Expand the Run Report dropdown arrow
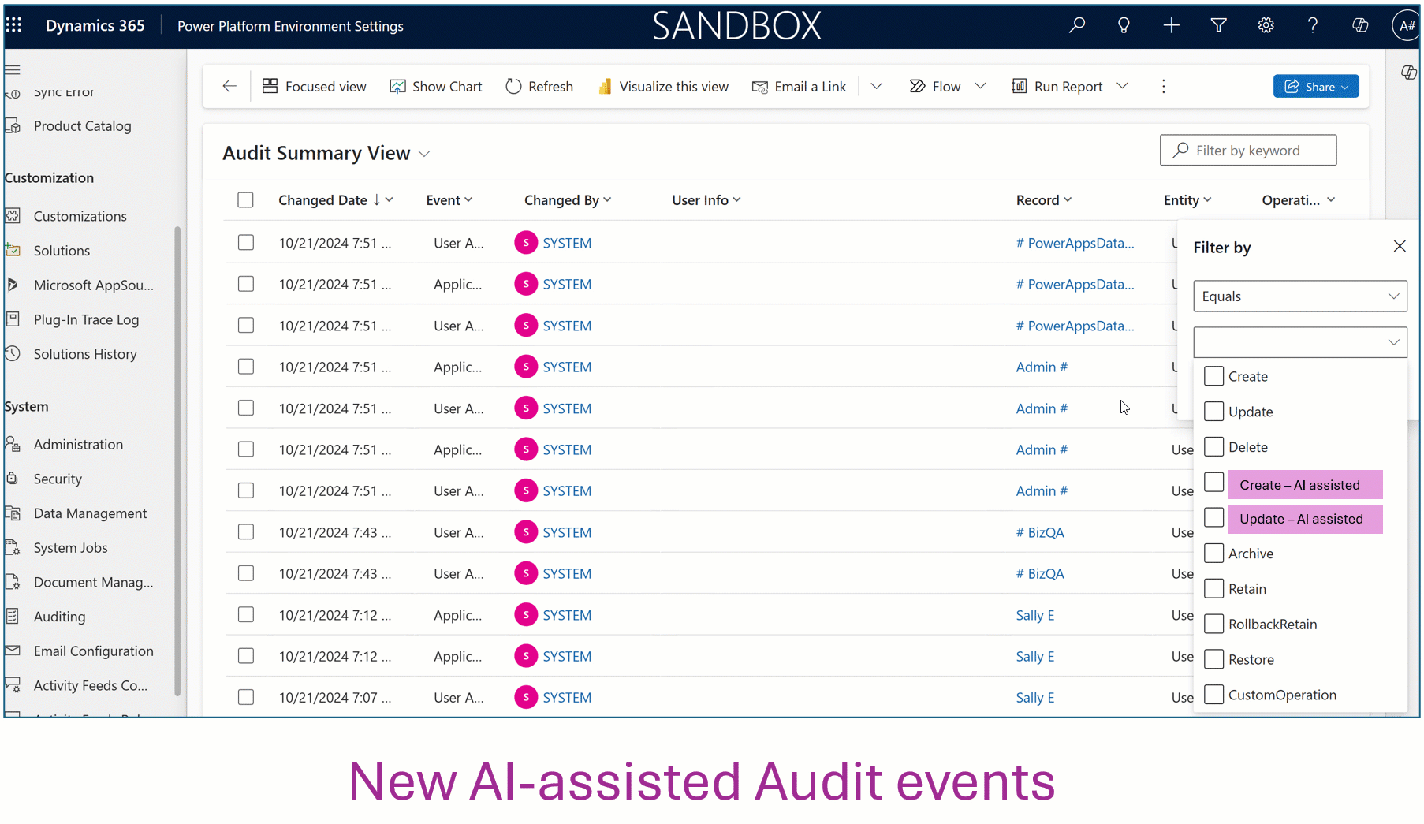 [x=1123, y=86]
